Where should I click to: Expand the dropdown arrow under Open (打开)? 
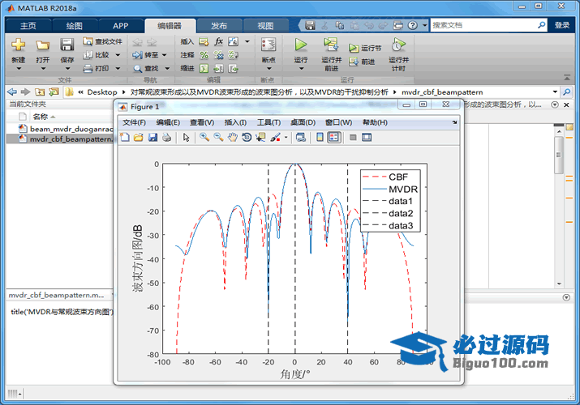[x=43, y=69]
